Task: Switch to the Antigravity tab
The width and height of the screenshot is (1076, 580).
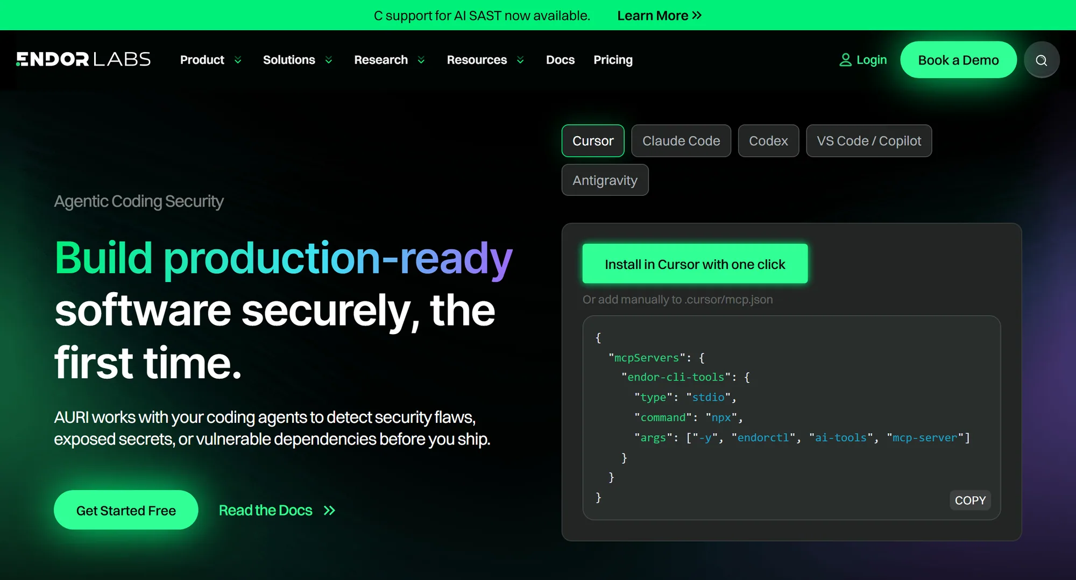Action: coord(605,180)
